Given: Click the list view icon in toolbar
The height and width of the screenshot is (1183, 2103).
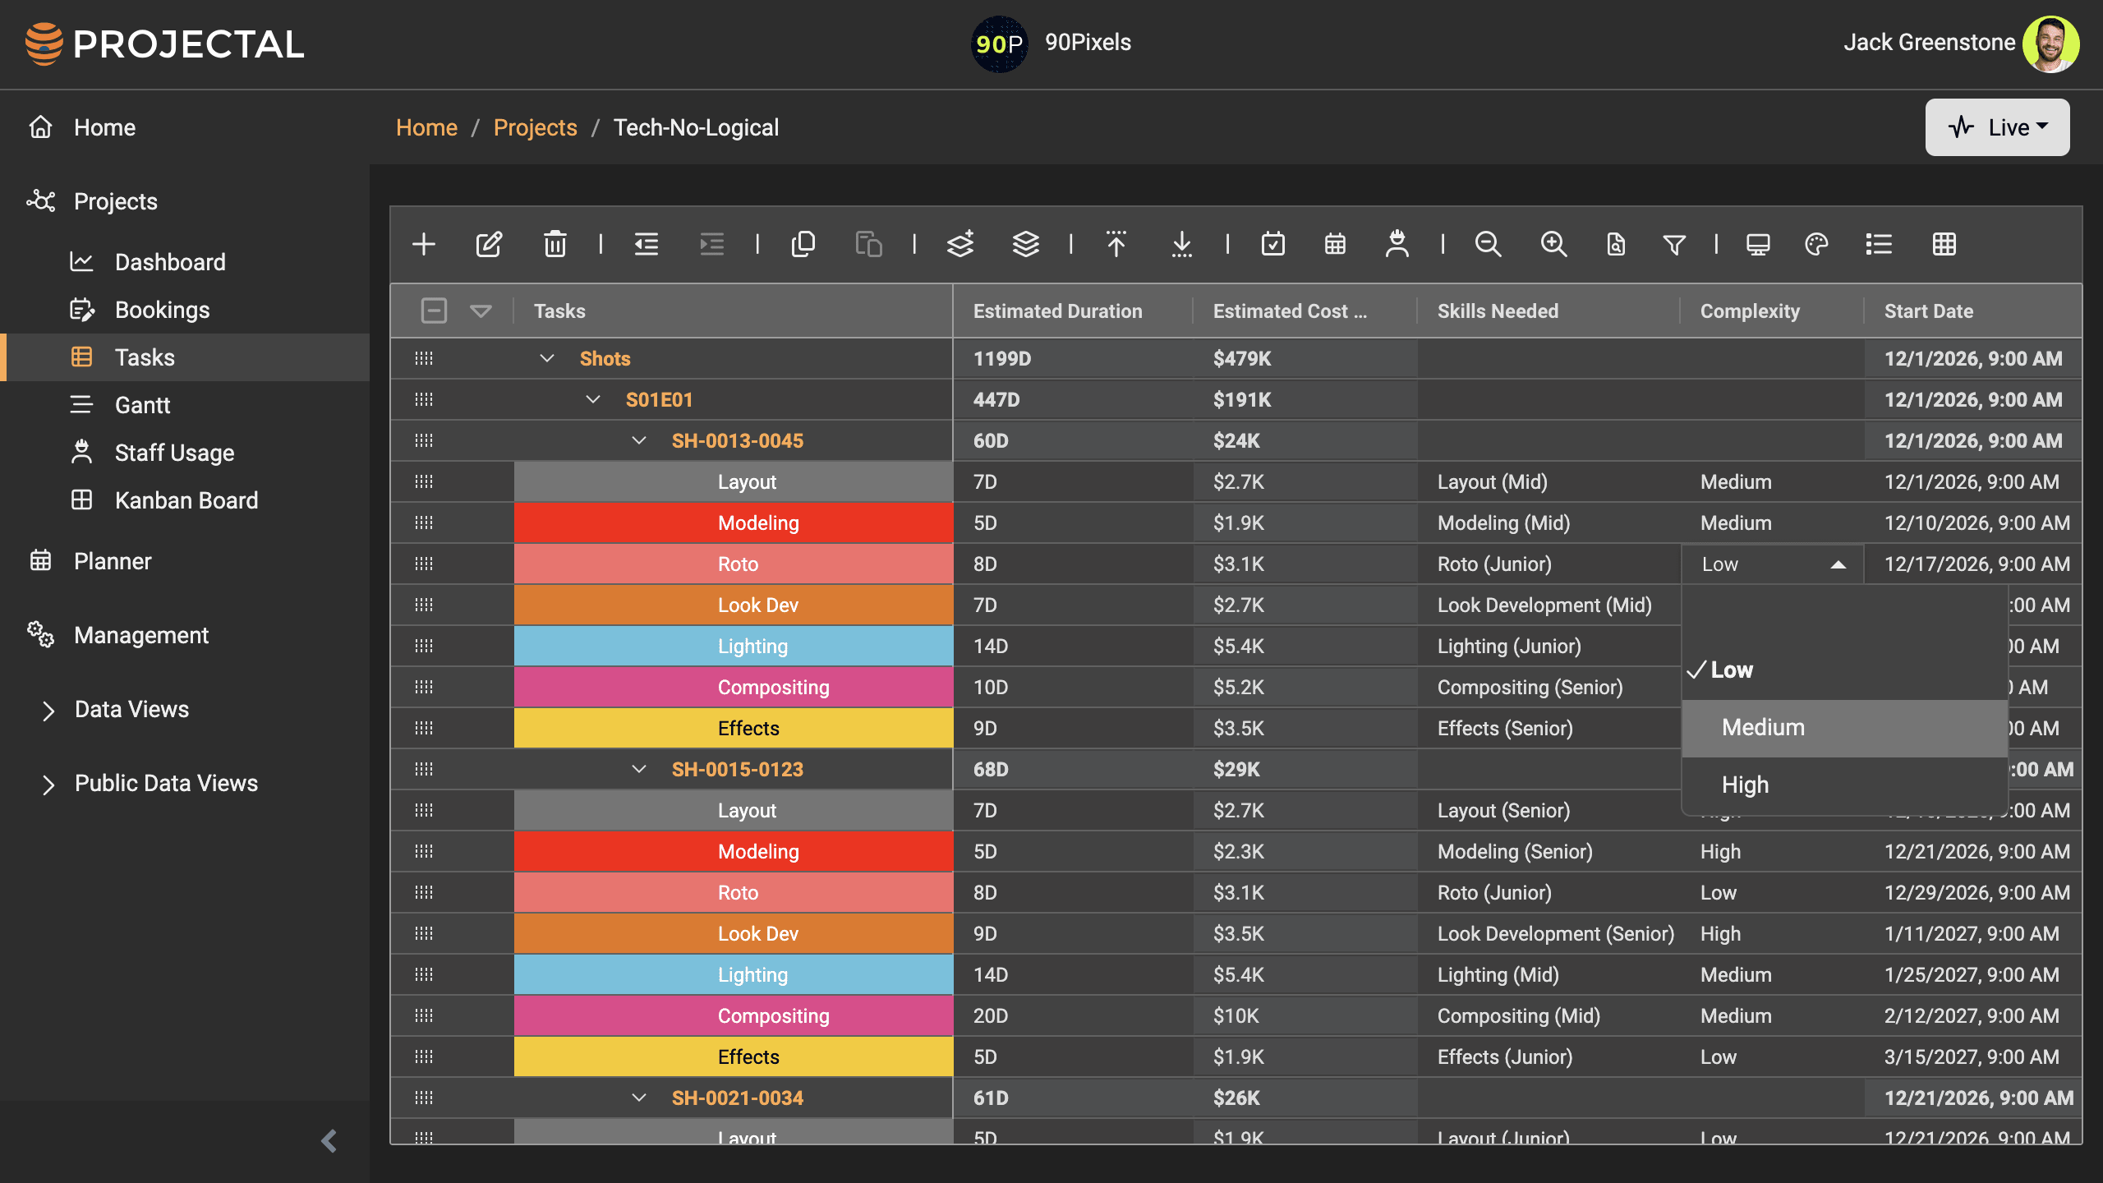Looking at the screenshot, I should [1879, 244].
